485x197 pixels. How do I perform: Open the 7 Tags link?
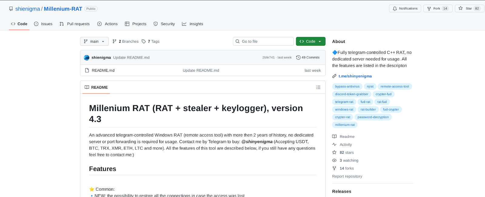click(x=151, y=41)
